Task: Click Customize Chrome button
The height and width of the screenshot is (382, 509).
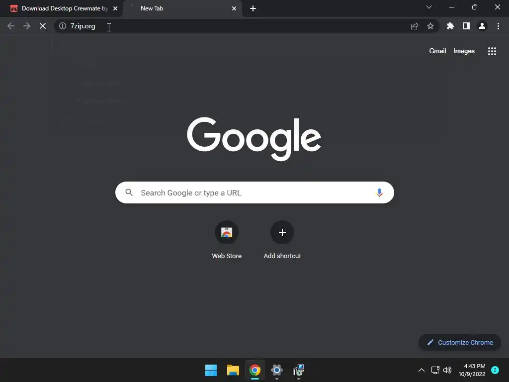Action: coord(460,342)
